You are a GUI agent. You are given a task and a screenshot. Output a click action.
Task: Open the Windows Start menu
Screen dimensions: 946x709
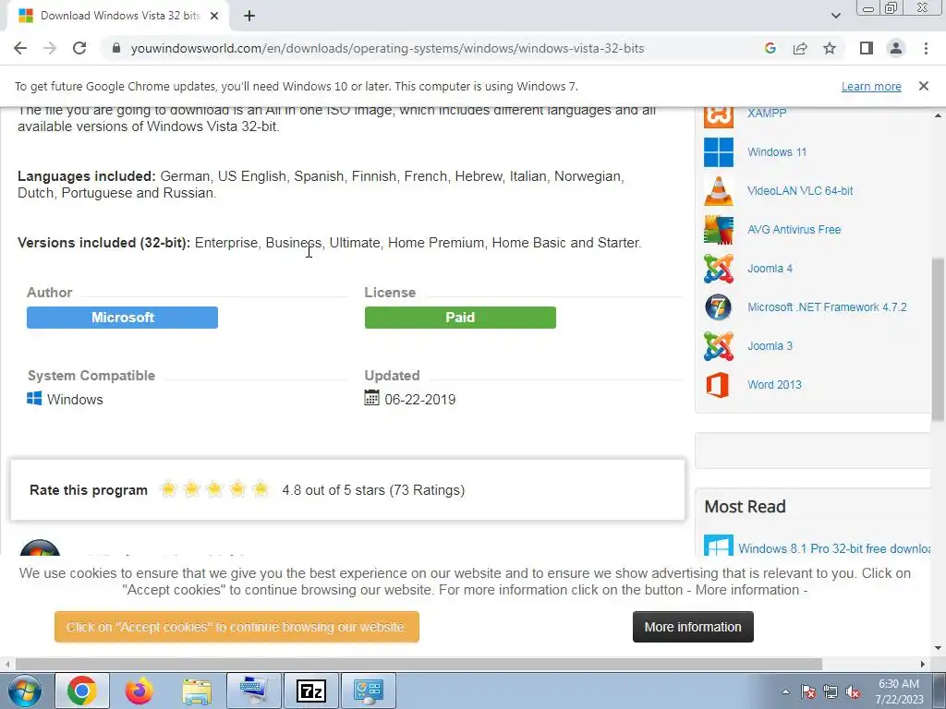(x=24, y=691)
